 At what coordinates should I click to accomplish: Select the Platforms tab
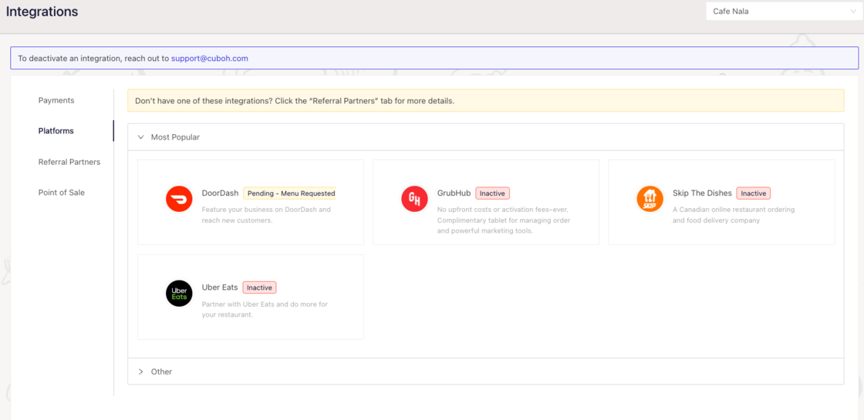click(x=56, y=131)
